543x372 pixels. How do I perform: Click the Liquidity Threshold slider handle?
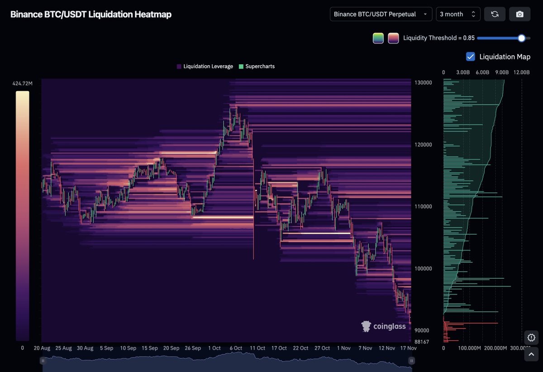click(x=521, y=38)
